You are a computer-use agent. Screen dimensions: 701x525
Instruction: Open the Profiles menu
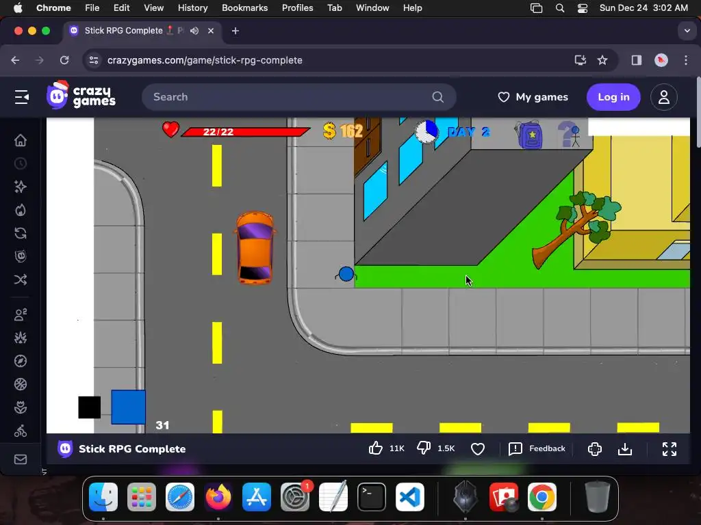coord(297,8)
